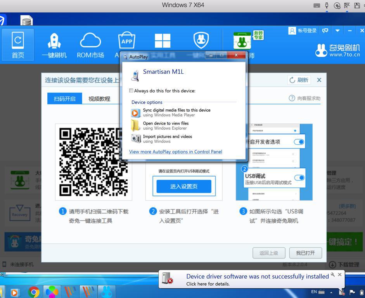Click the 我已打开 button

click(x=305, y=253)
